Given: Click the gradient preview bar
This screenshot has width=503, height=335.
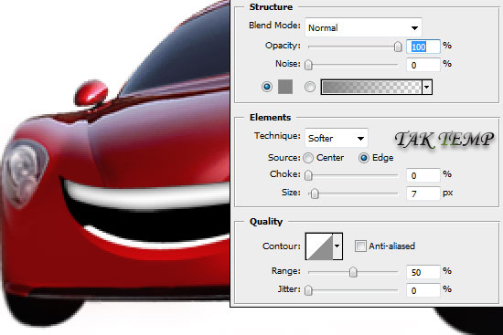Looking at the screenshot, I should coord(371,87).
